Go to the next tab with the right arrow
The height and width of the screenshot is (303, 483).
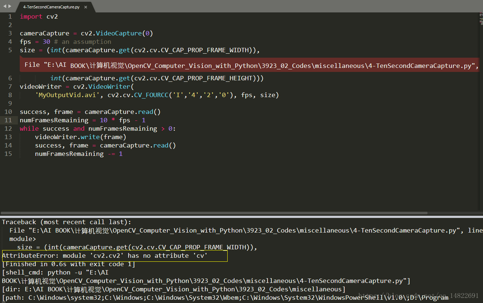(x=10, y=6)
